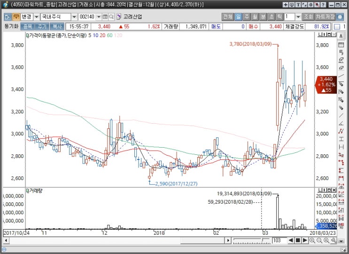
Task: Toggle the 20-day moving average line
Action: pos(102,35)
